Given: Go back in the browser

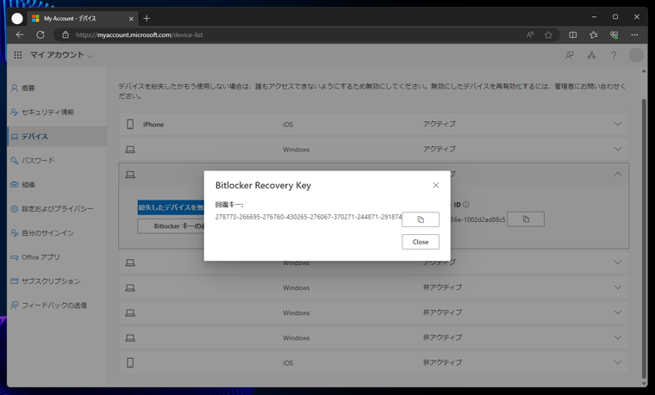Looking at the screenshot, I should (20, 35).
